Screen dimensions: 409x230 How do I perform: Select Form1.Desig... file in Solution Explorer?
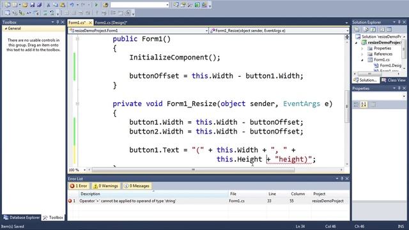pyautogui.click(x=390, y=65)
